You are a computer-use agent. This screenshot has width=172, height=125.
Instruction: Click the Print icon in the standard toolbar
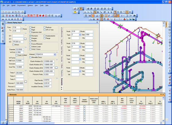click(22, 12)
